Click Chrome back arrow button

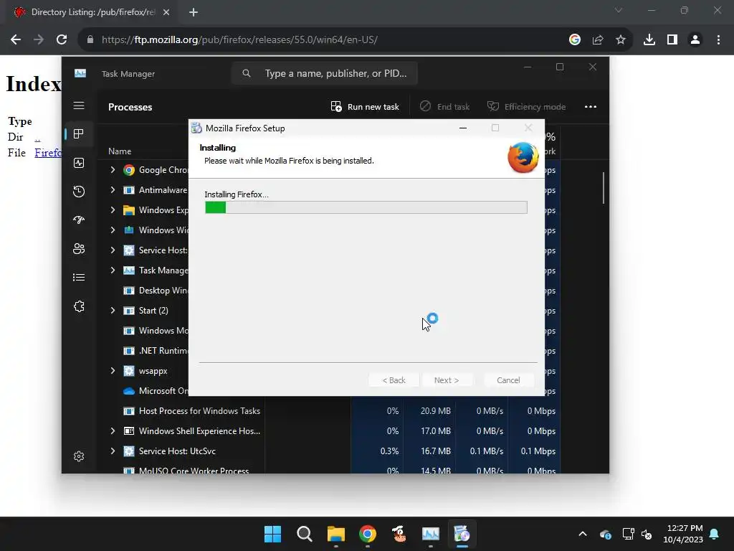pos(16,40)
